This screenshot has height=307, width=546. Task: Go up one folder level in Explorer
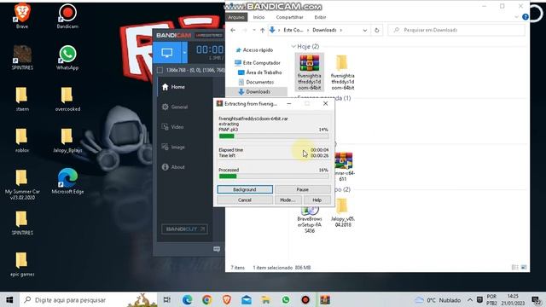pyautogui.click(x=262, y=31)
